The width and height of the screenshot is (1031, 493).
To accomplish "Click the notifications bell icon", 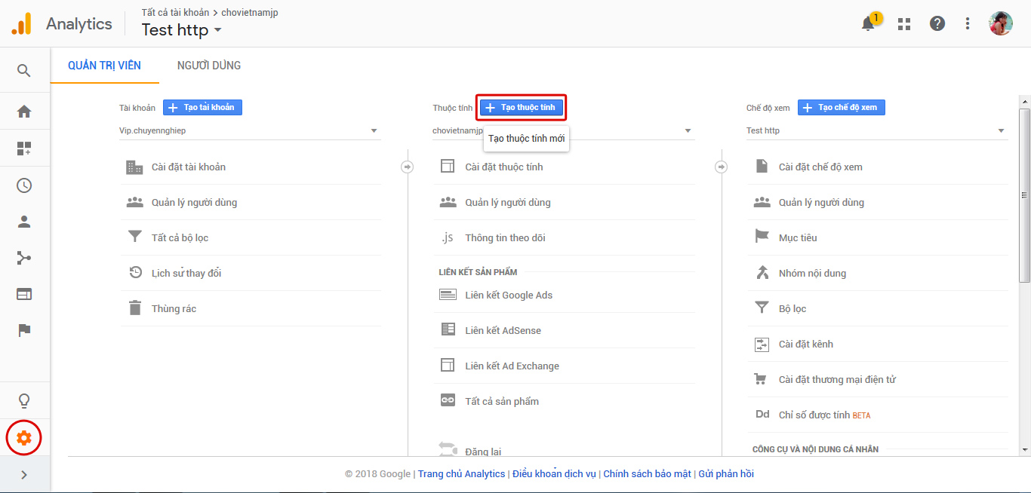I will [868, 24].
